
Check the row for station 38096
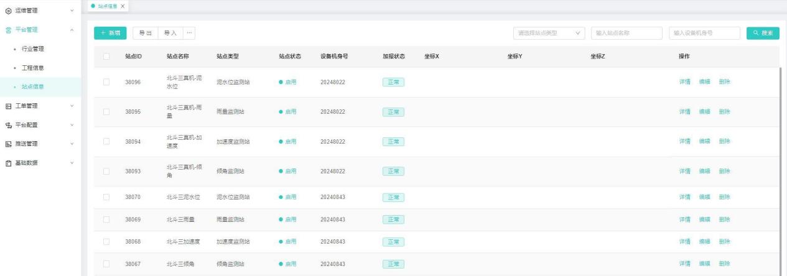click(x=107, y=82)
